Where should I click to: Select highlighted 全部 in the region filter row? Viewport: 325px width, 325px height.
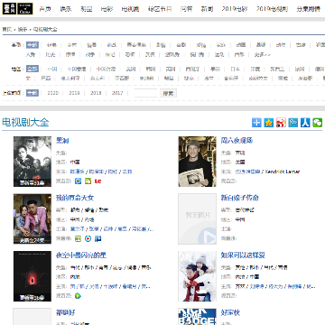click(32, 69)
